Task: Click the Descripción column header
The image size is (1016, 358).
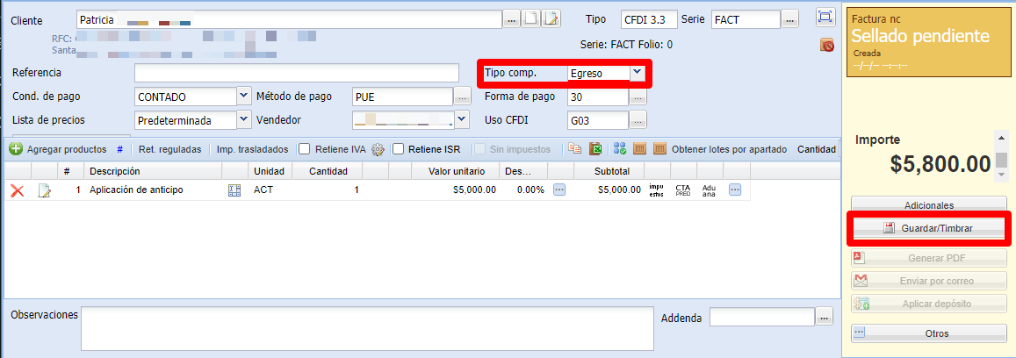Action: [x=152, y=171]
